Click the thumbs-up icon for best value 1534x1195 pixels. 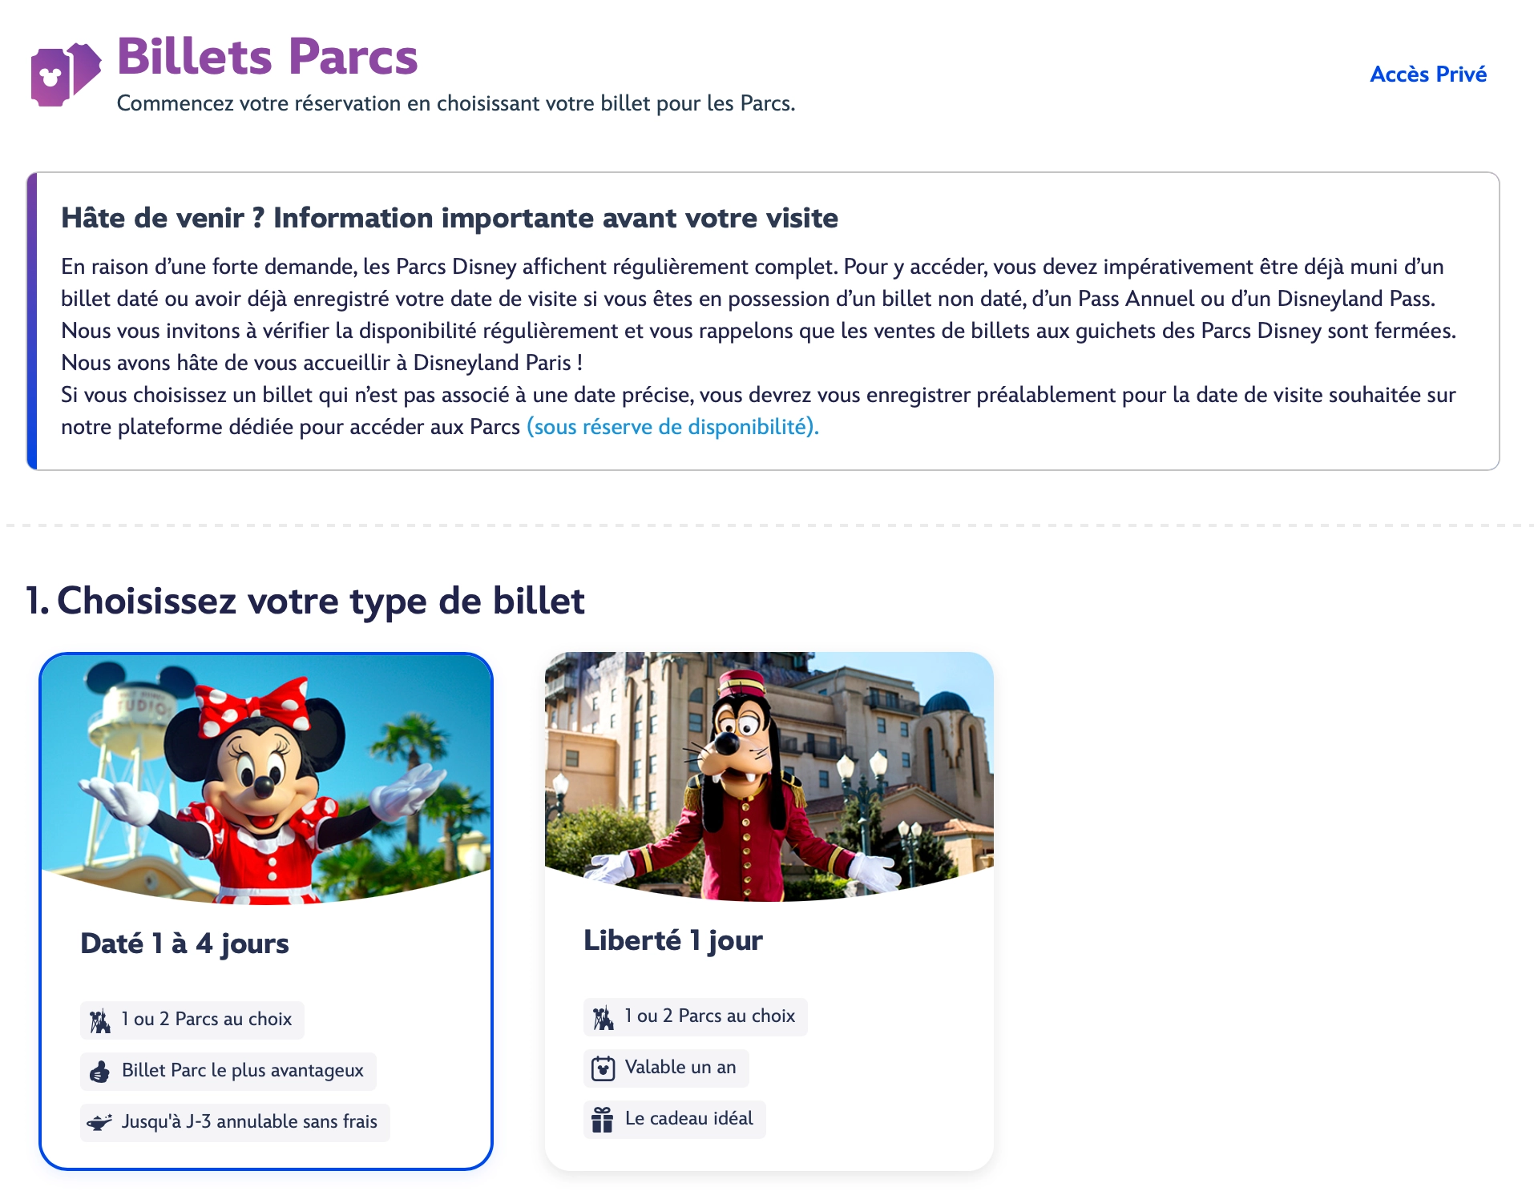tap(100, 1072)
